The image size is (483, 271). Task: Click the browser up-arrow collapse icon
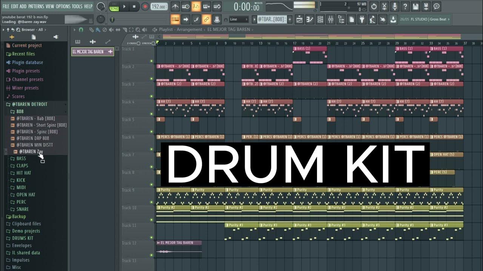tap(8, 30)
